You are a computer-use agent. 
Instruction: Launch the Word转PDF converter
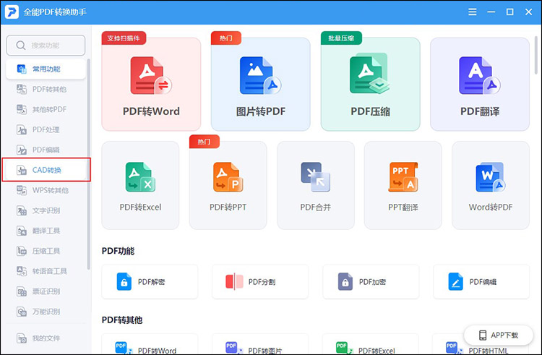(x=491, y=185)
